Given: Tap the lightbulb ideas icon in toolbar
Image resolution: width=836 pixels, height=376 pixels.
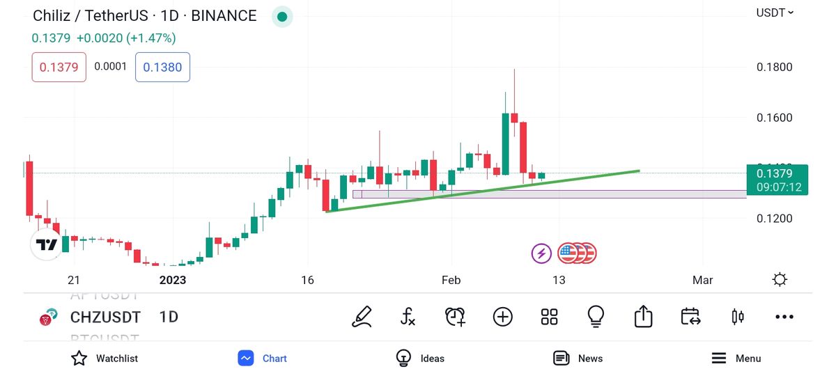Looking at the screenshot, I should tap(596, 317).
